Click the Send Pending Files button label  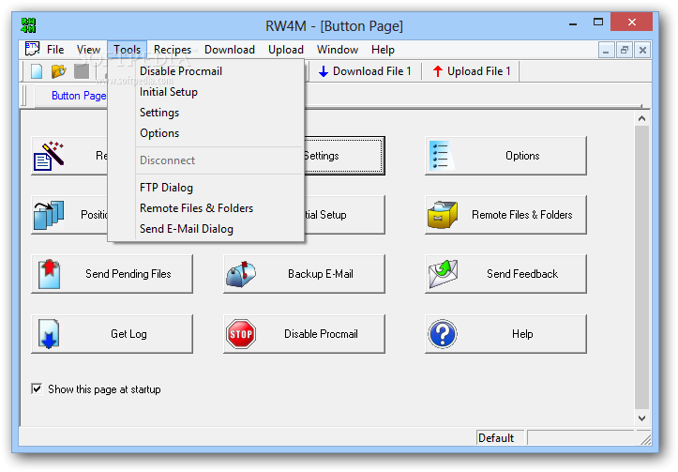[128, 274]
